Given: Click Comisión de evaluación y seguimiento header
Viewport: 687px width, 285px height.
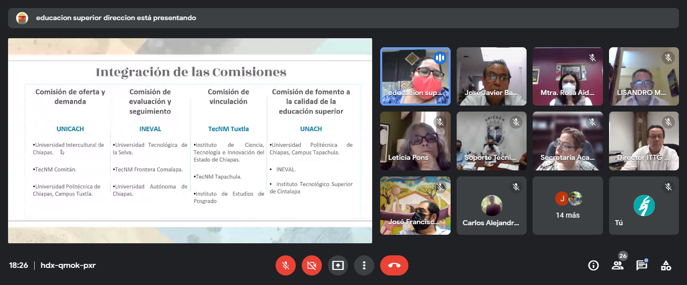Looking at the screenshot, I should pyautogui.click(x=150, y=102).
